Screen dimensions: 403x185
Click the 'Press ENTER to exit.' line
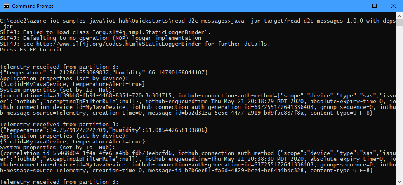tap(33, 50)
